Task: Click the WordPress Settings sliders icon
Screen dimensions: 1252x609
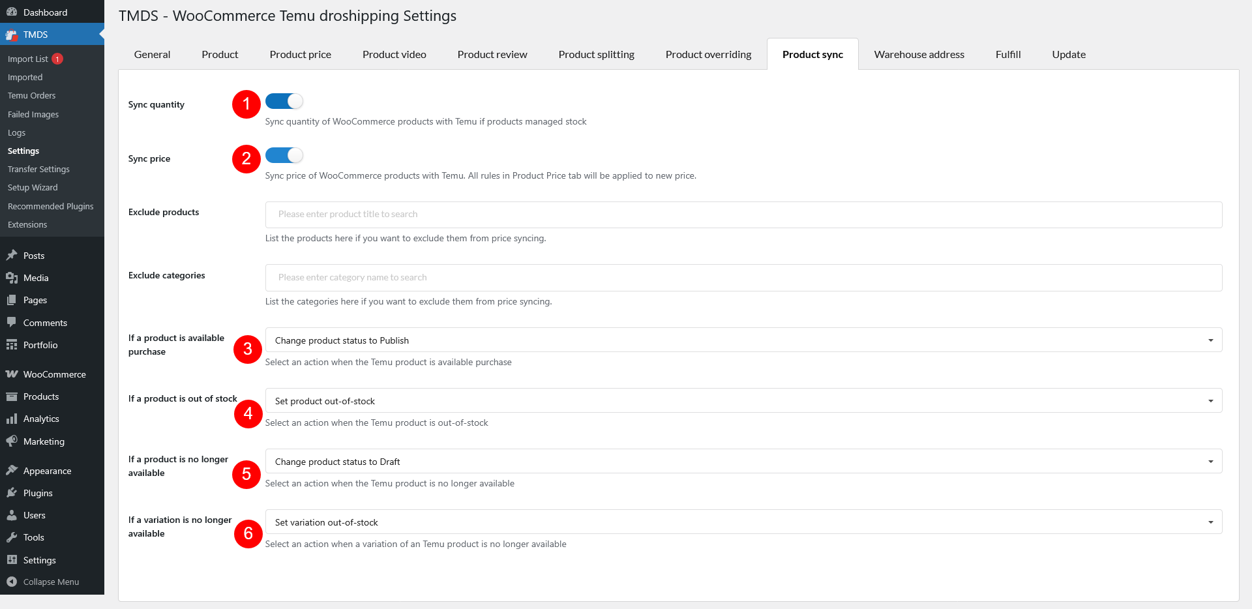Action: [x=12, y=559]
